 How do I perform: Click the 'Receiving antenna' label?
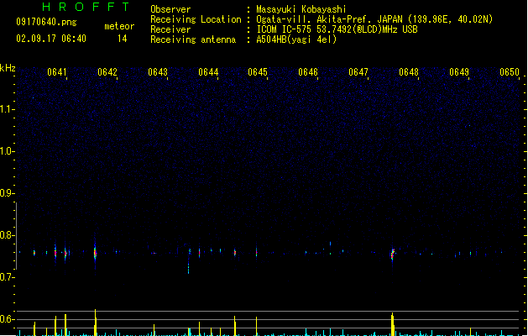(193, 39)
